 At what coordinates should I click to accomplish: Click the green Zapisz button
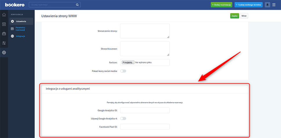click(x=234, y=16)
